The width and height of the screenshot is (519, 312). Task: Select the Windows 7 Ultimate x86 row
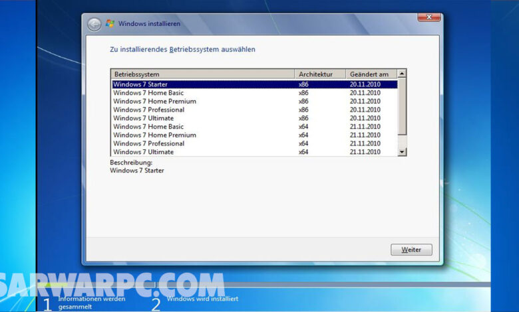255,118
